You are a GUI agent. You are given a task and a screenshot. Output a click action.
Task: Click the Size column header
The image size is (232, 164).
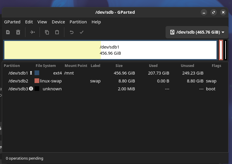119,66
